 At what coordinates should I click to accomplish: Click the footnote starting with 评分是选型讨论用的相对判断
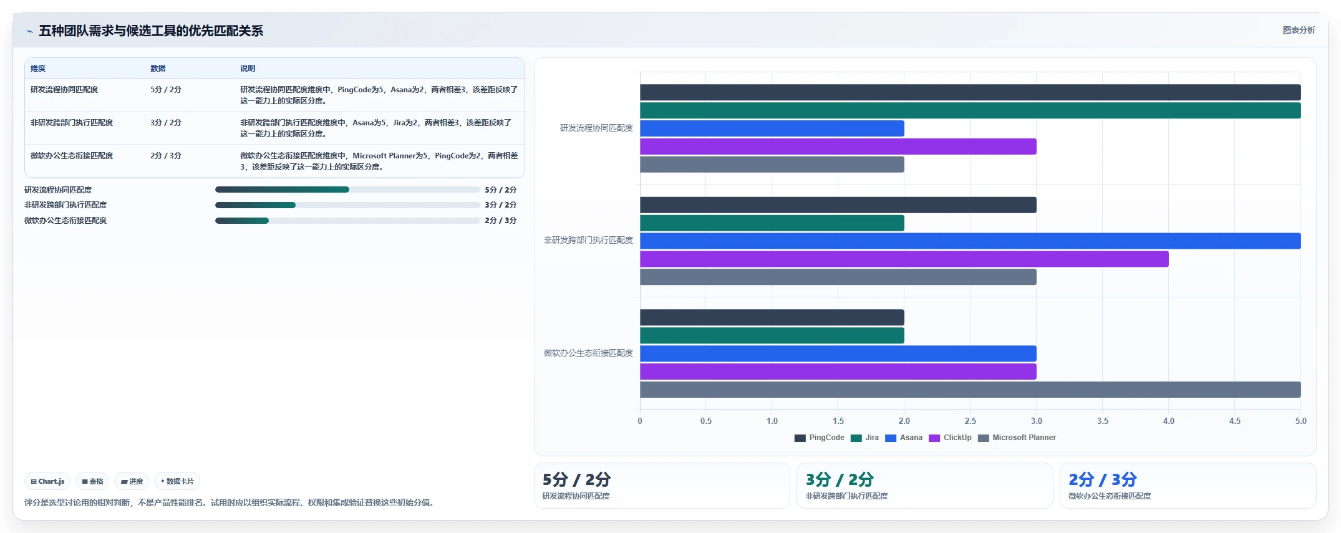[x=230, y=502]
